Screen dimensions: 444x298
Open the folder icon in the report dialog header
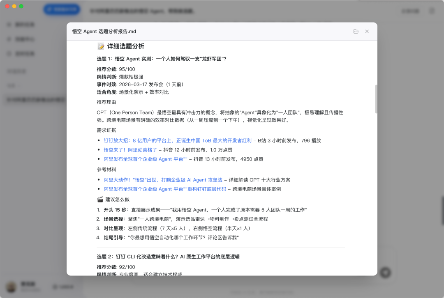(356, 31)
